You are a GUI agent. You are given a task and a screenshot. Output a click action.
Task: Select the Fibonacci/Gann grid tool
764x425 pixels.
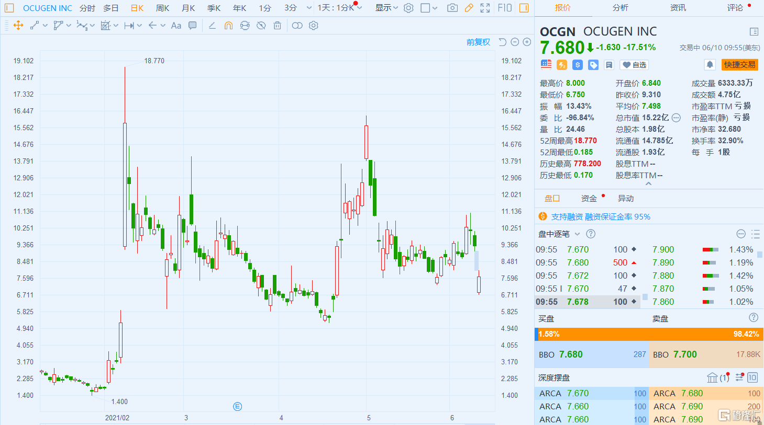click(x=105, y=26)
